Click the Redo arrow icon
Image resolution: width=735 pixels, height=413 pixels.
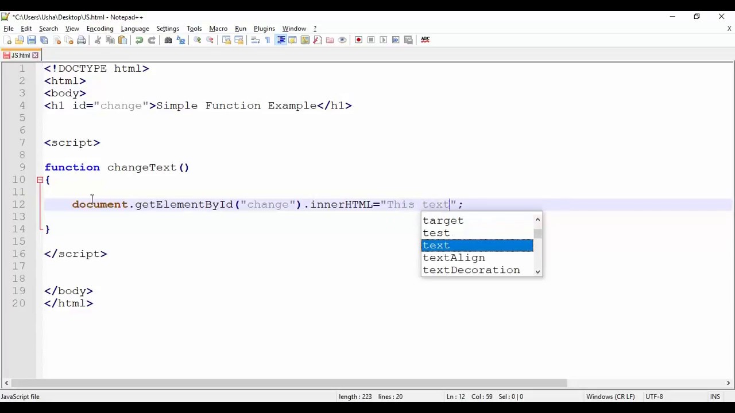pyautogui.click(x=152, y=40)
